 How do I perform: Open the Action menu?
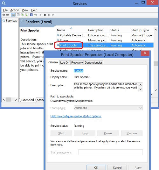tap(15, 10)
